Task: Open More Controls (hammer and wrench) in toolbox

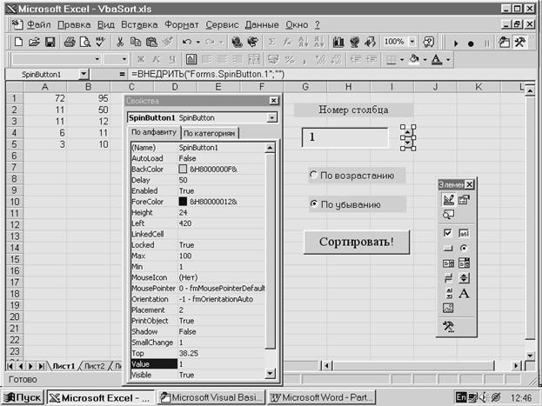Action: click(x=448, y=328)
